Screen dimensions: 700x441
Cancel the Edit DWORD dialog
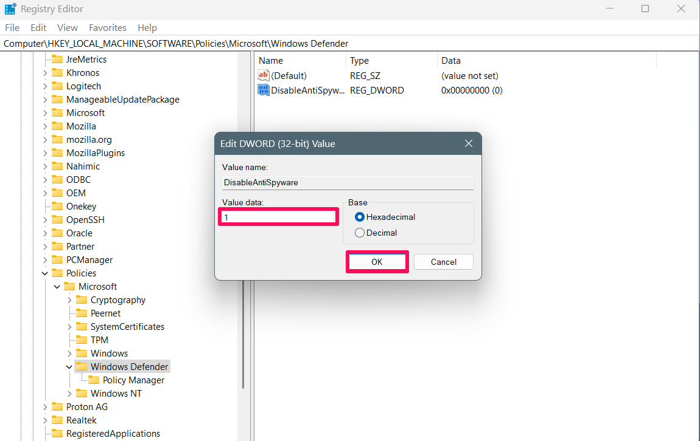(x=443, y=262)
